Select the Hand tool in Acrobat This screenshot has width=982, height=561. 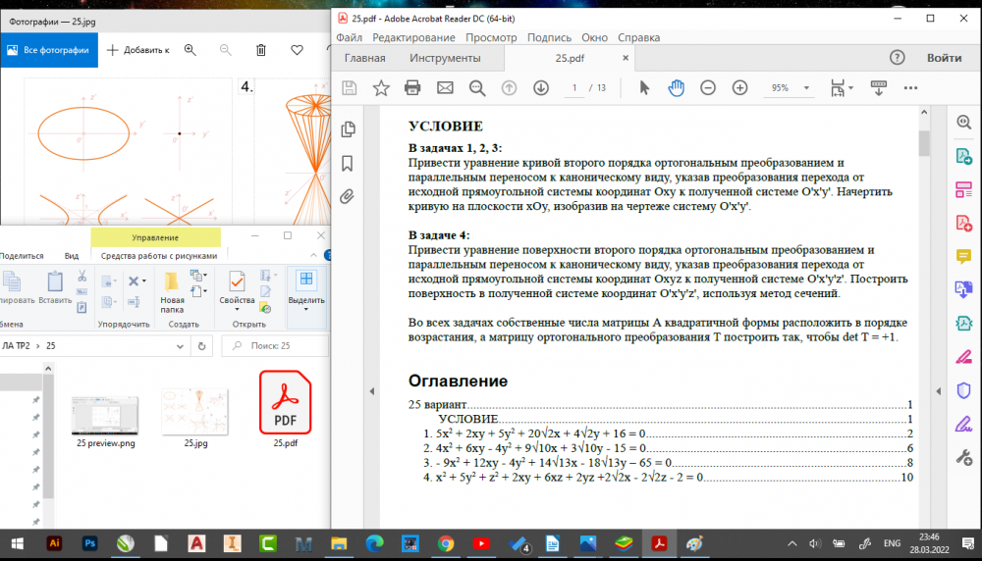tap(676, 88)
